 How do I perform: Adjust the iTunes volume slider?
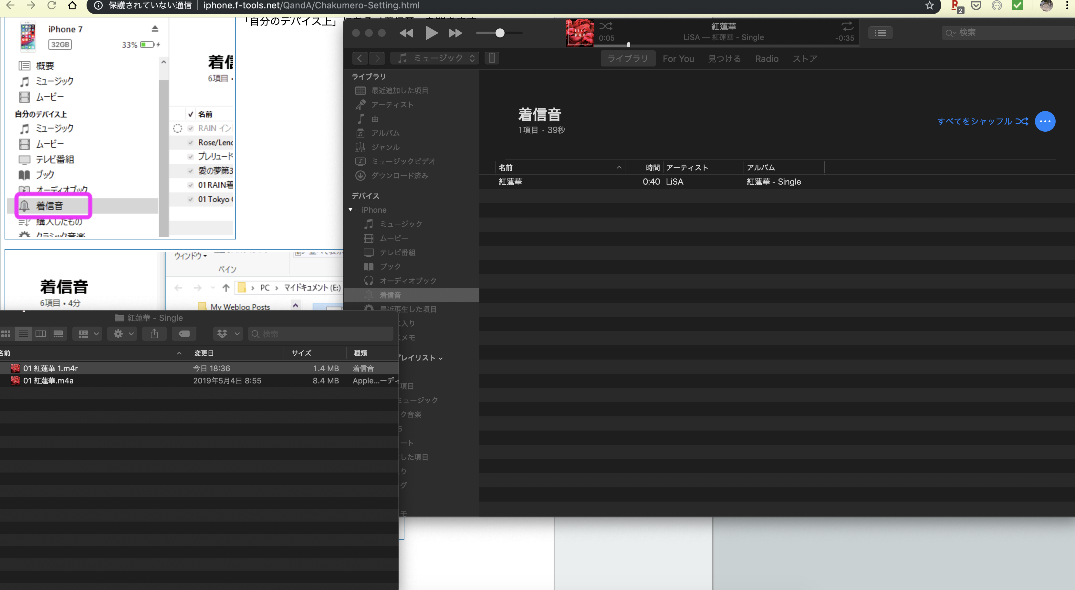[499, 33]
